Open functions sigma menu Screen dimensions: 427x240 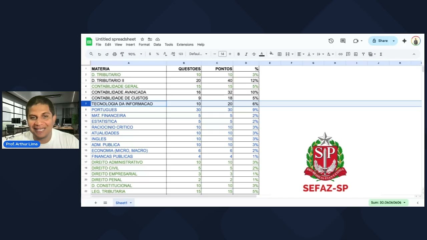(x=381, y=54)
